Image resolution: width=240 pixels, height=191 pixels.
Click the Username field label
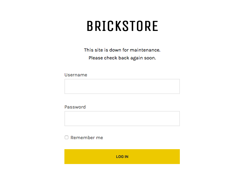click(x=76, y=75)
